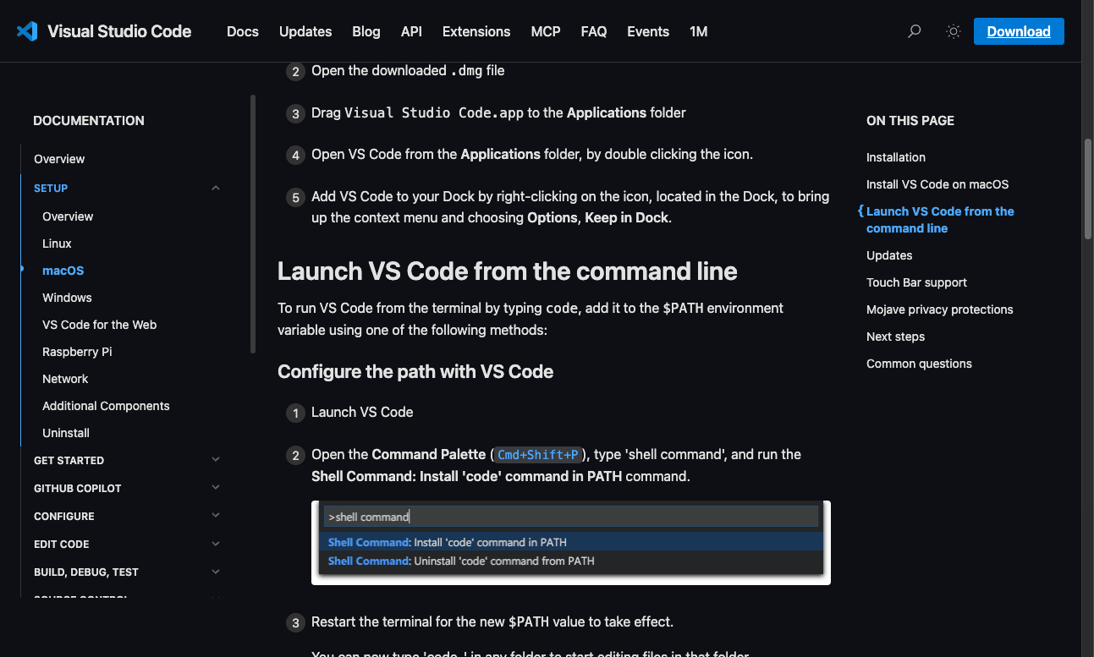Expand the EDIT CODE section chevron

pyautogui.click(x=216, y=544)
